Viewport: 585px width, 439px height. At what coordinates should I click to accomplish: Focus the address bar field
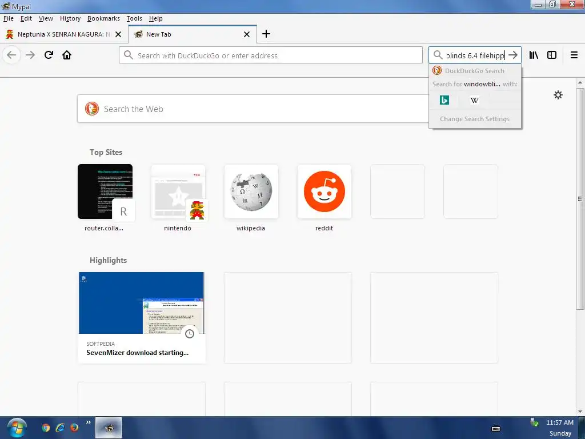pyautogui.click(x=270, y=55)
